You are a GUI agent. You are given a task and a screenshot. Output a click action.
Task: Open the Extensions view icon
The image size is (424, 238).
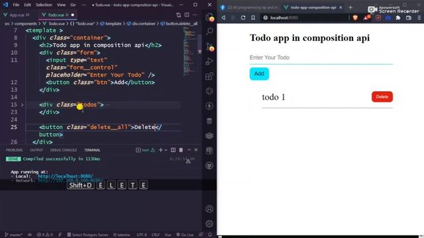pos(209,77)
